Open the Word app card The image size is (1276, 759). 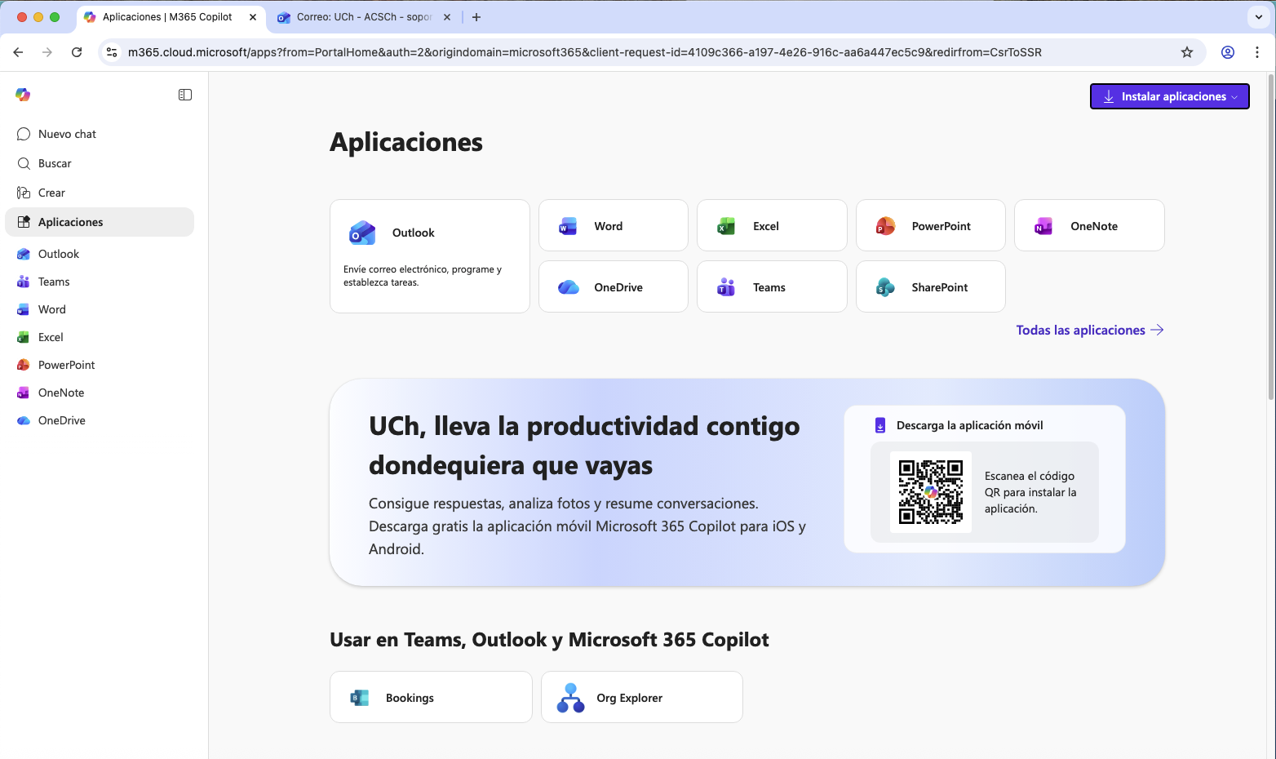pyautogui.click(x=614, y=226)
